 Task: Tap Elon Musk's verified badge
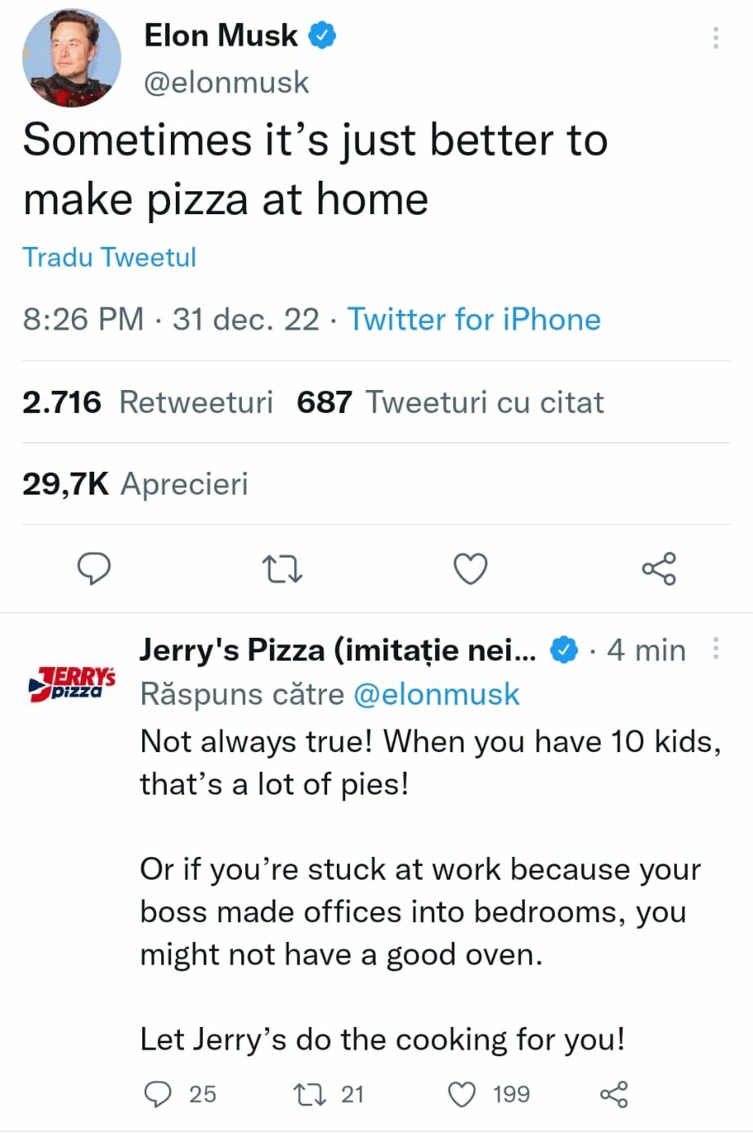pos(322,35)
